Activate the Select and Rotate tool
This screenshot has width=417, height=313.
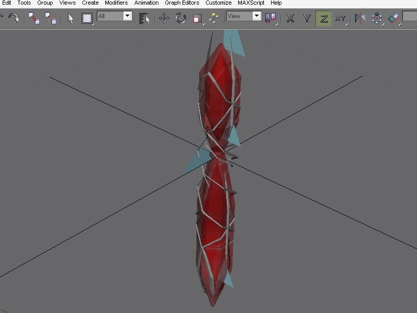coord(181,18)
